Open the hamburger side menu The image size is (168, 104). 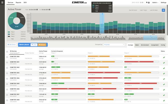click(x=2, y=2)
